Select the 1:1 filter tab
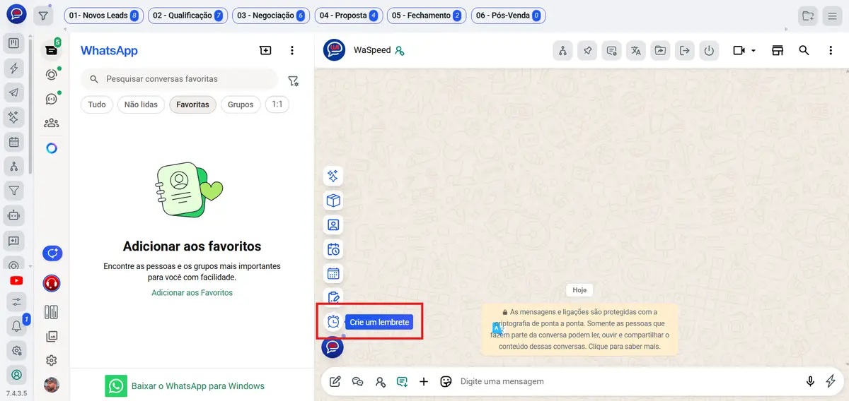This screenshot has height=401, width=849. [x=277, y=104]
